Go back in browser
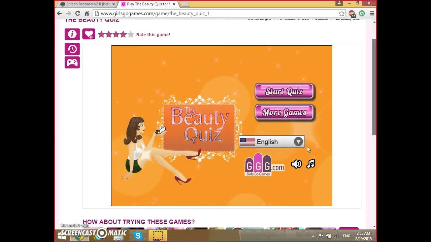431x242 pixels. point(59,13)
